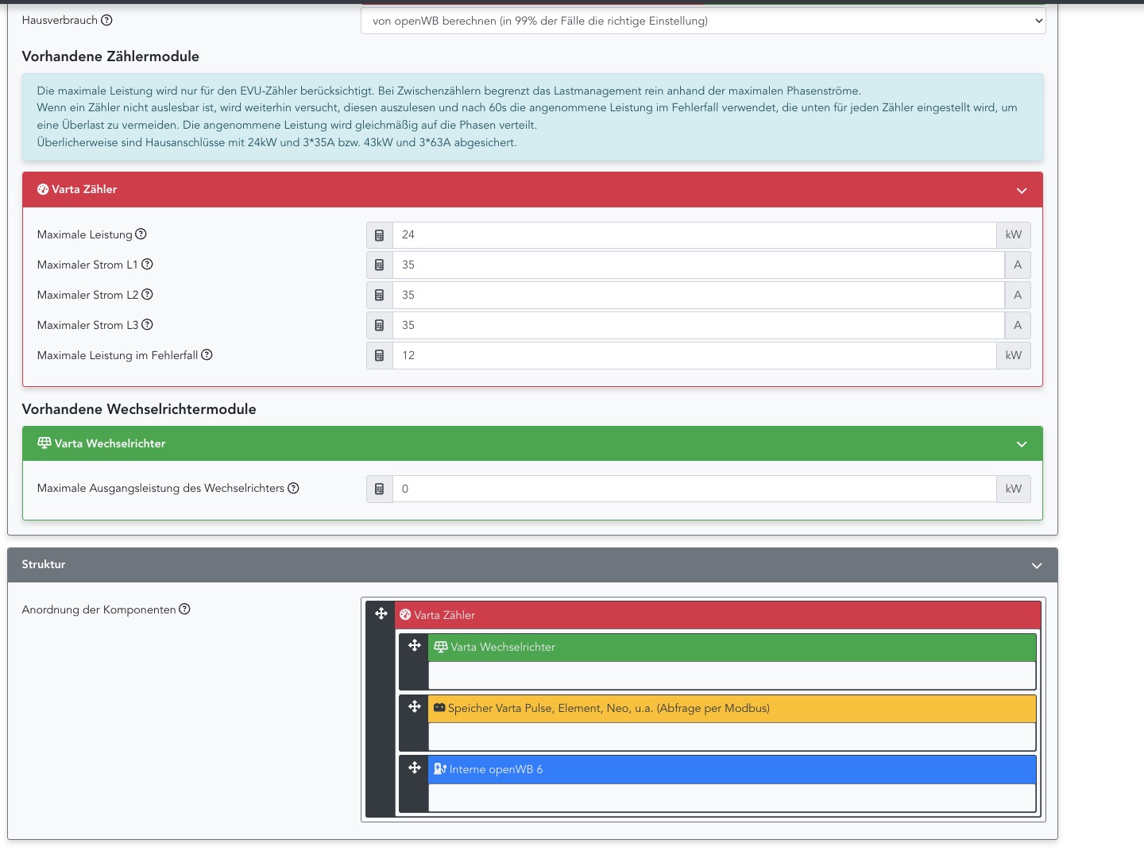
Task: Focus the Maximaler Strom L3 input field
Action: [x=698, y=326]
